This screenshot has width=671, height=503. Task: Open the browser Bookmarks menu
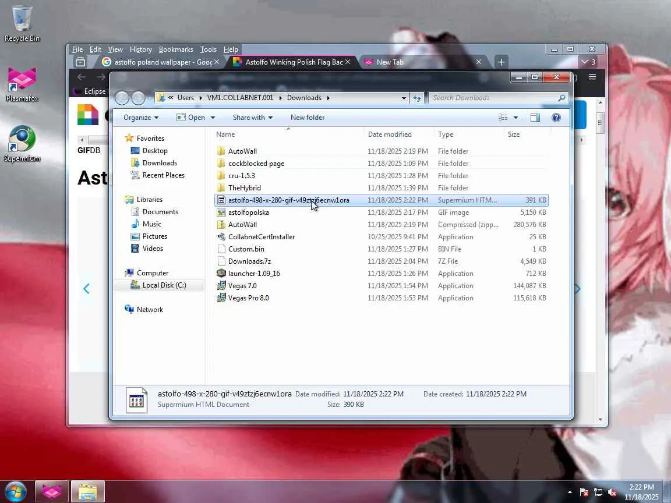coord(176,49)
